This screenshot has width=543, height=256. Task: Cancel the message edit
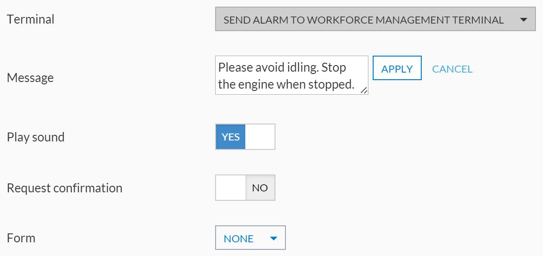tap(452, 69)
